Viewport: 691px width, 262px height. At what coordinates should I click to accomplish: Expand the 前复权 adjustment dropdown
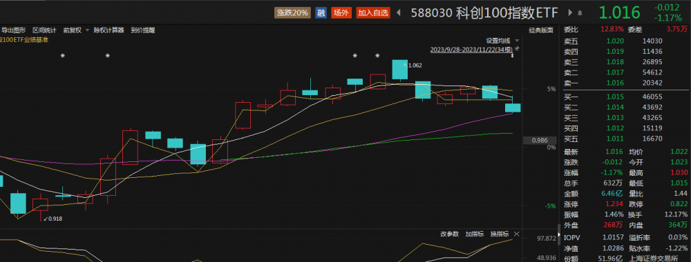pos(87,30)
